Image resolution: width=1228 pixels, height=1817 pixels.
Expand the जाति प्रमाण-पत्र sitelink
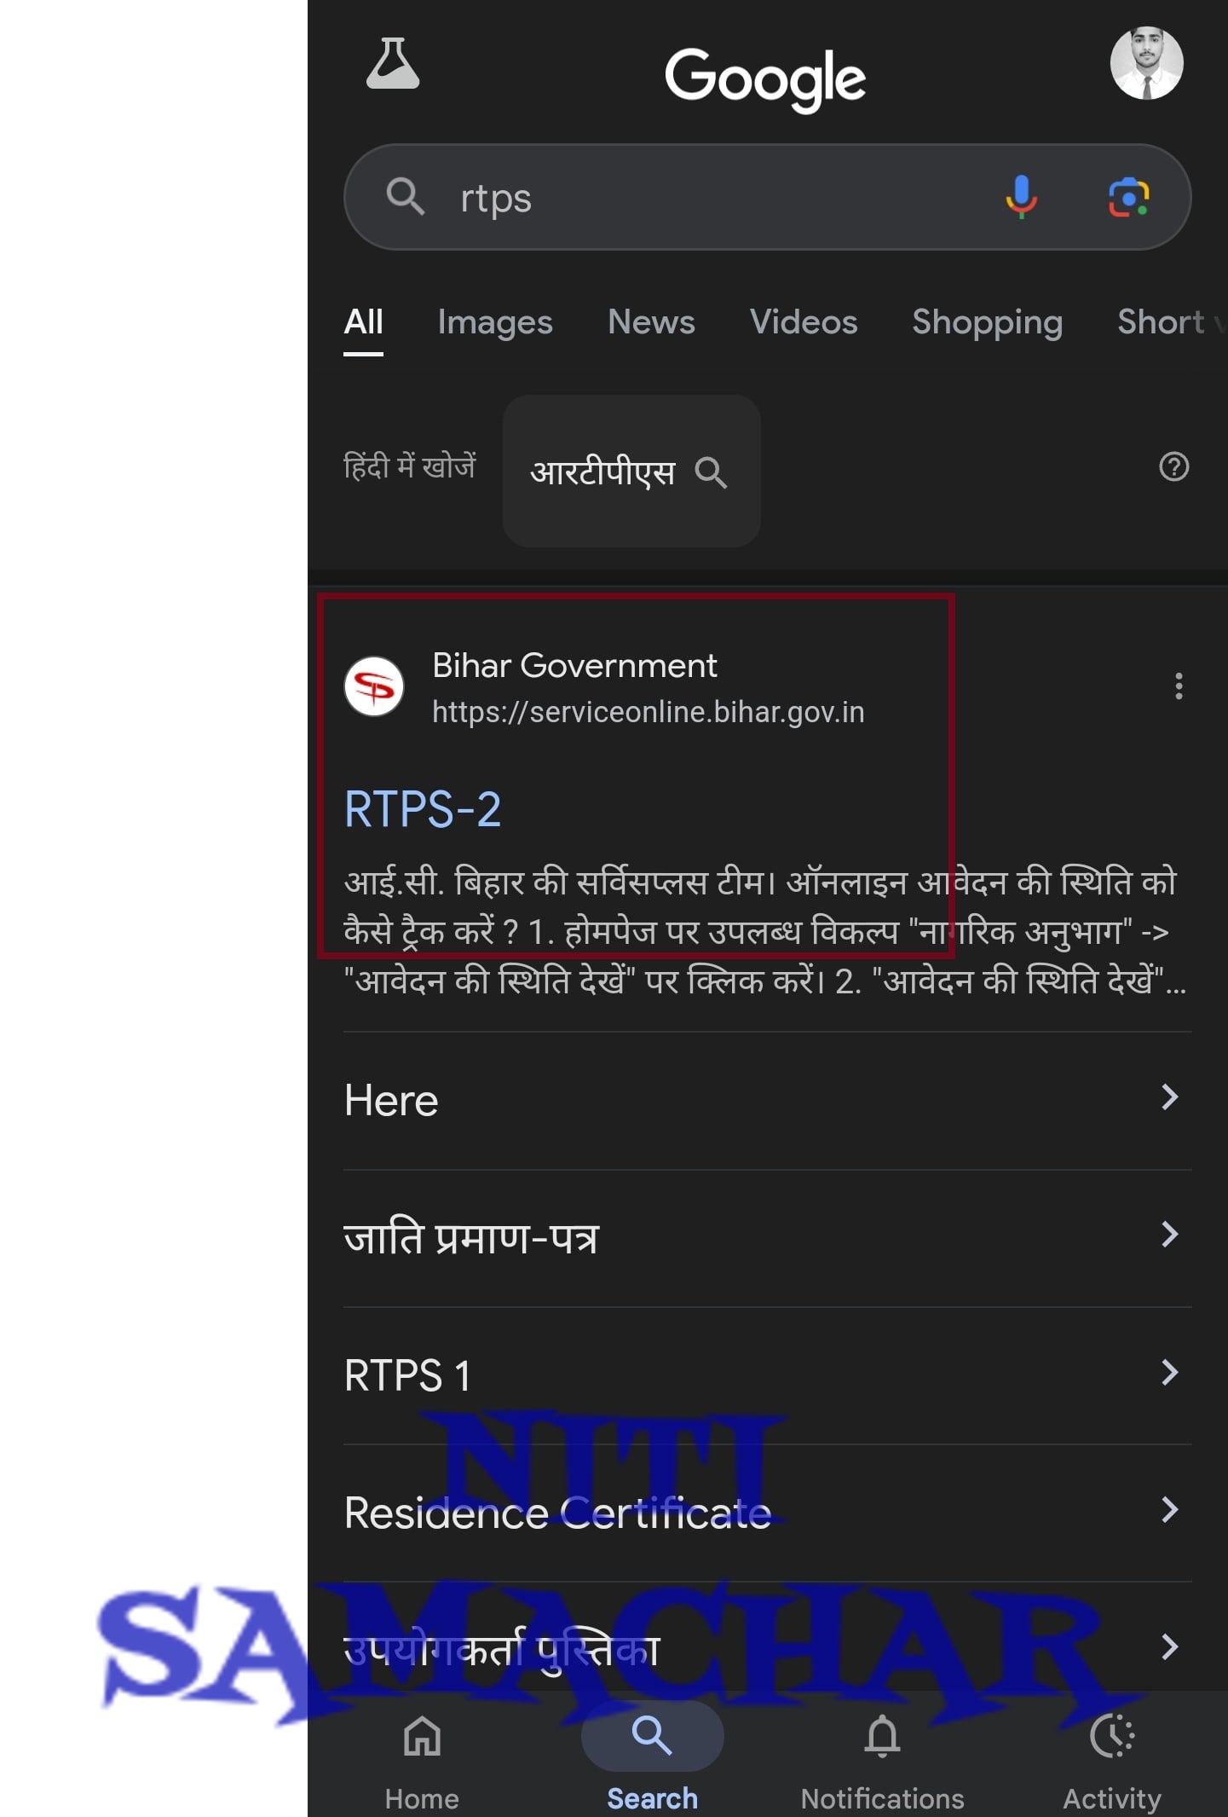767,1238
